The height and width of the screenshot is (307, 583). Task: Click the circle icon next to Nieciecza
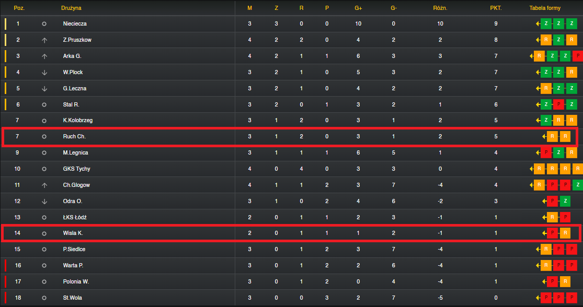44,24
